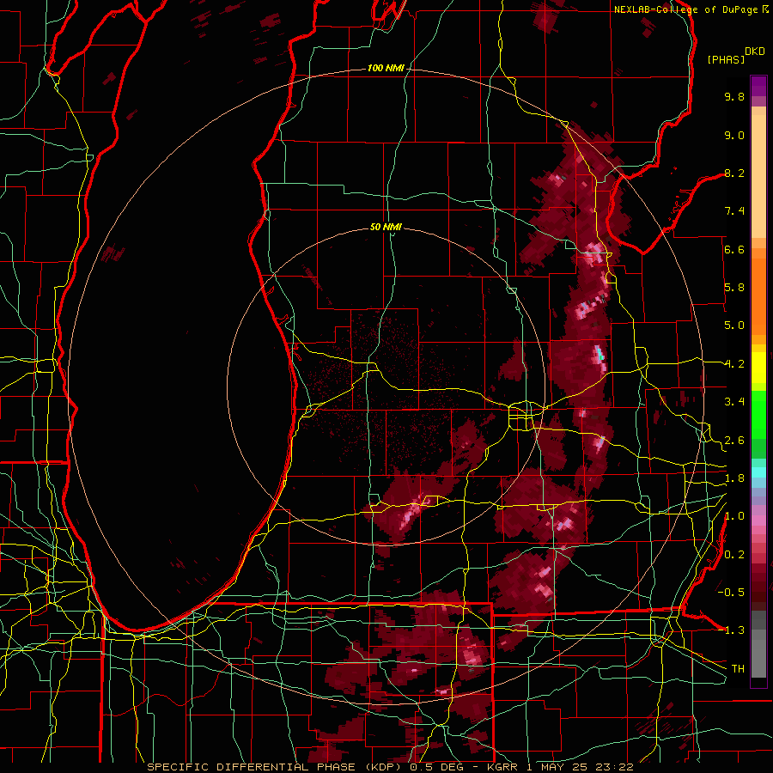This screenshot has height=773, width=773.
Task: Pick the 5.8 legend value
Action: point(734,288)
